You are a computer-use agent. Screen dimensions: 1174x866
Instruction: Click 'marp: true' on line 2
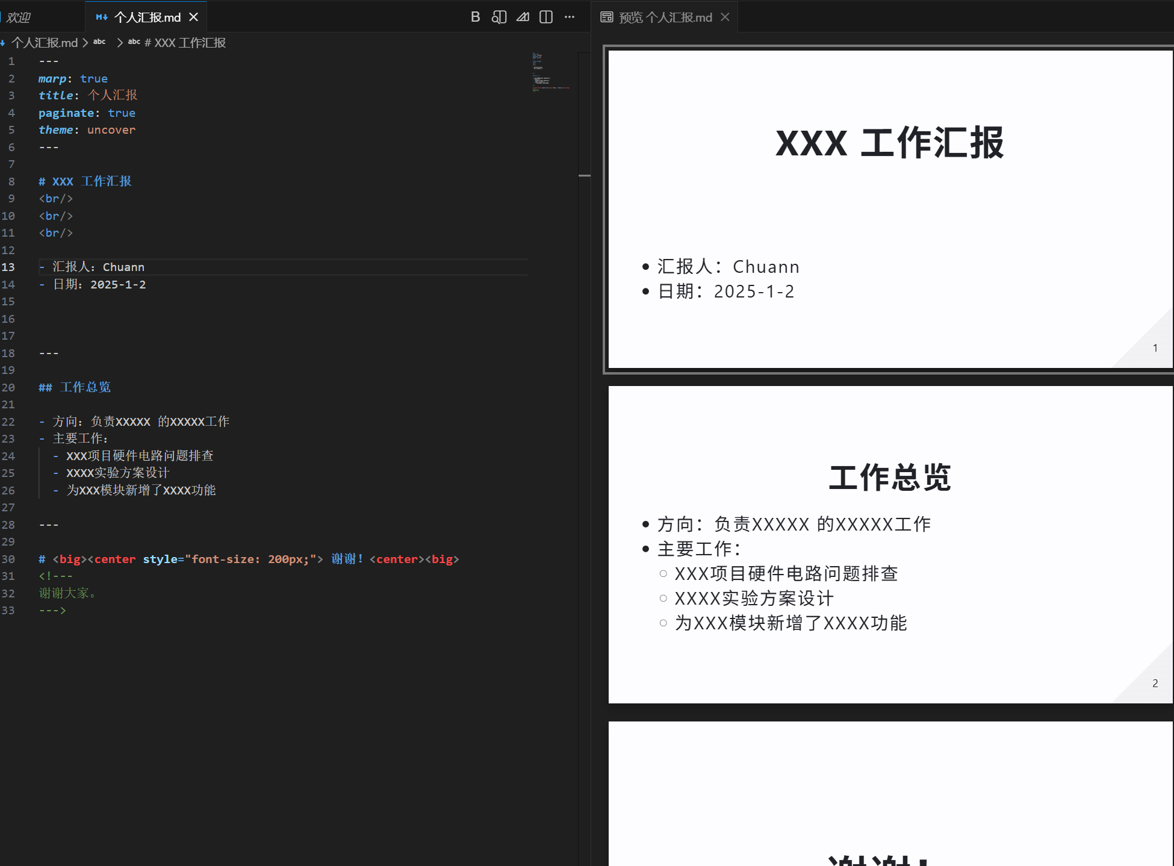pyautogui.click(x=73, y=79)
